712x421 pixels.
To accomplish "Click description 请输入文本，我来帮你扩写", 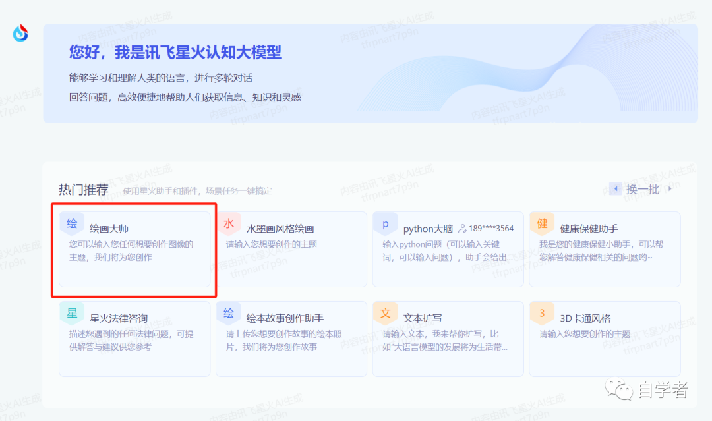I will [x=445, y=340].
